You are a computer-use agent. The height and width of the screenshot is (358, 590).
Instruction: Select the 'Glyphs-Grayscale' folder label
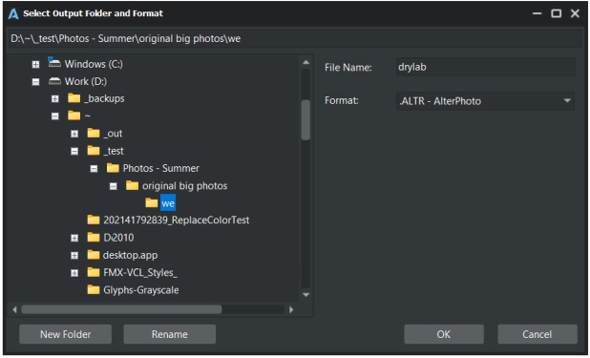pos(141,290)
